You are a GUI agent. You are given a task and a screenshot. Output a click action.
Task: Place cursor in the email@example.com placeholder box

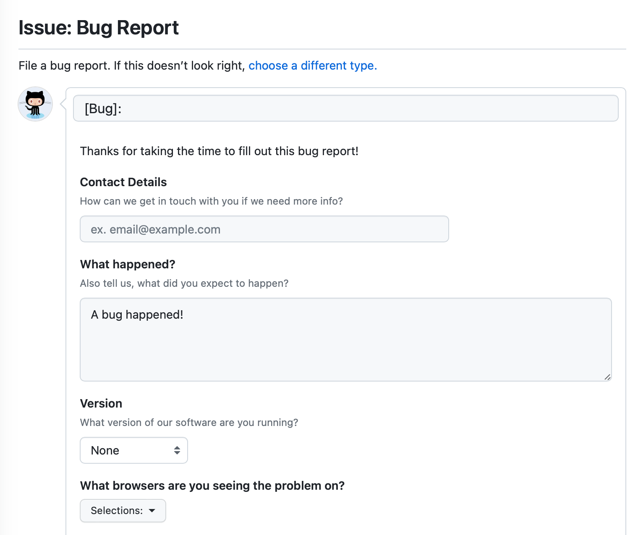pyautogui.click(x=264, y=229)
